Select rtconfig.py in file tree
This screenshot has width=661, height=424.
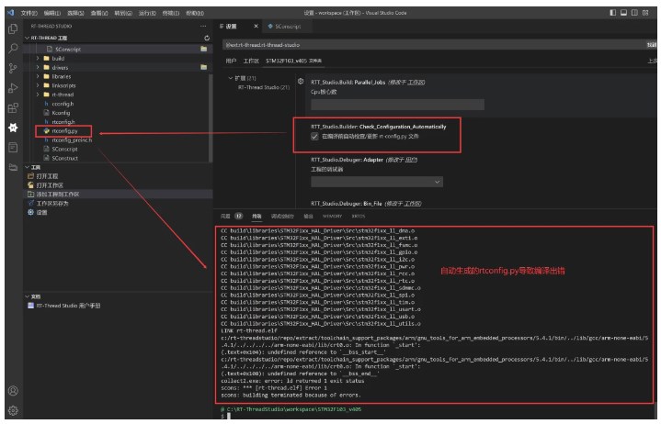64,131
